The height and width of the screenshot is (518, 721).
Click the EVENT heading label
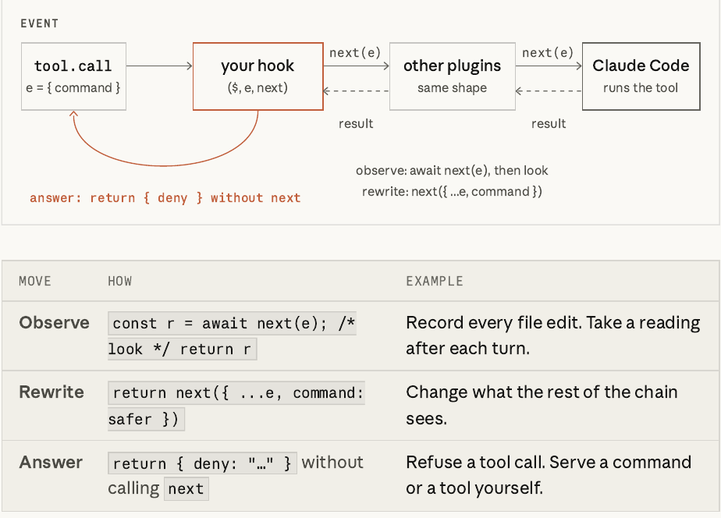pos(40,23)
